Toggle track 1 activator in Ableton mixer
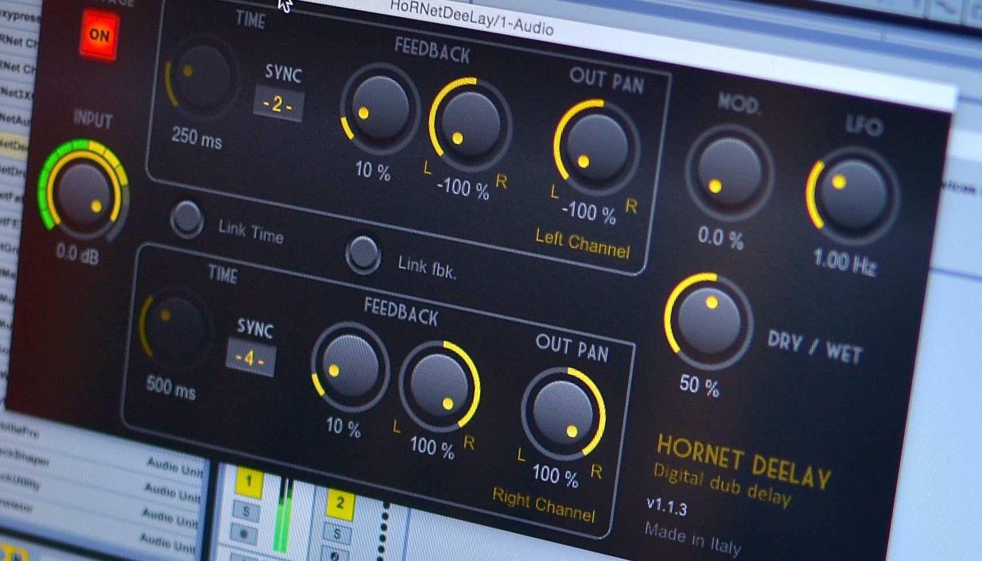 coord(249,482)
